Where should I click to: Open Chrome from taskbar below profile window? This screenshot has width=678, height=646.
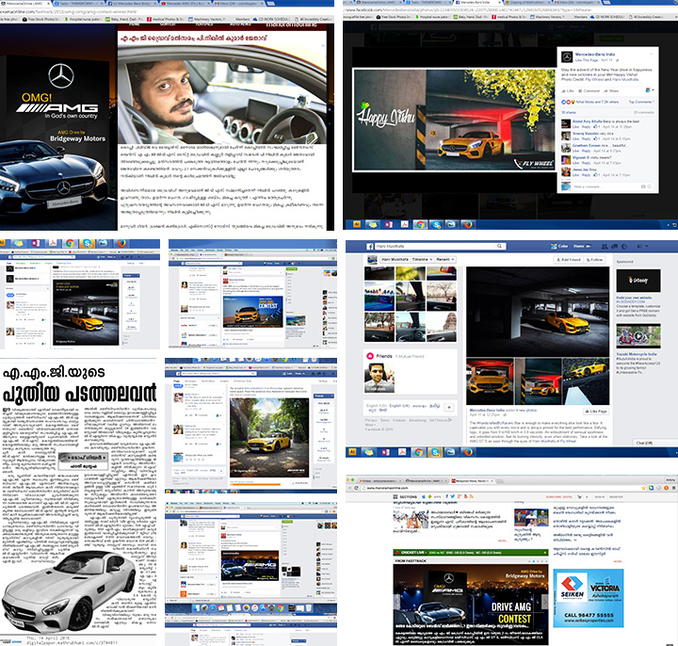pyautogui.click(x=418, y=452)
